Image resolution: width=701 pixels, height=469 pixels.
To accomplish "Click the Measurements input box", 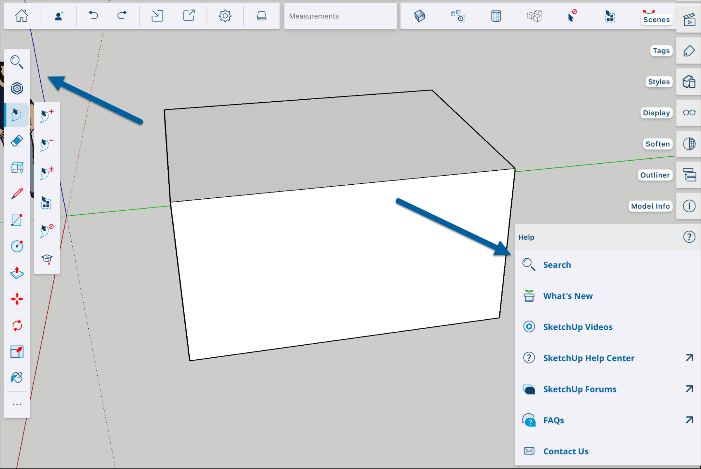I will 340,16.
